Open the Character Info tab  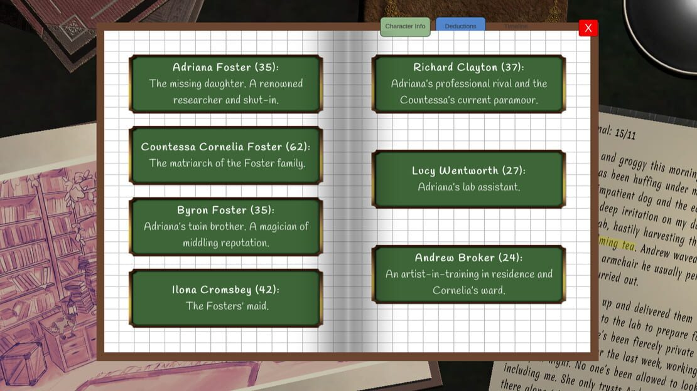click(x=405, y=26)
